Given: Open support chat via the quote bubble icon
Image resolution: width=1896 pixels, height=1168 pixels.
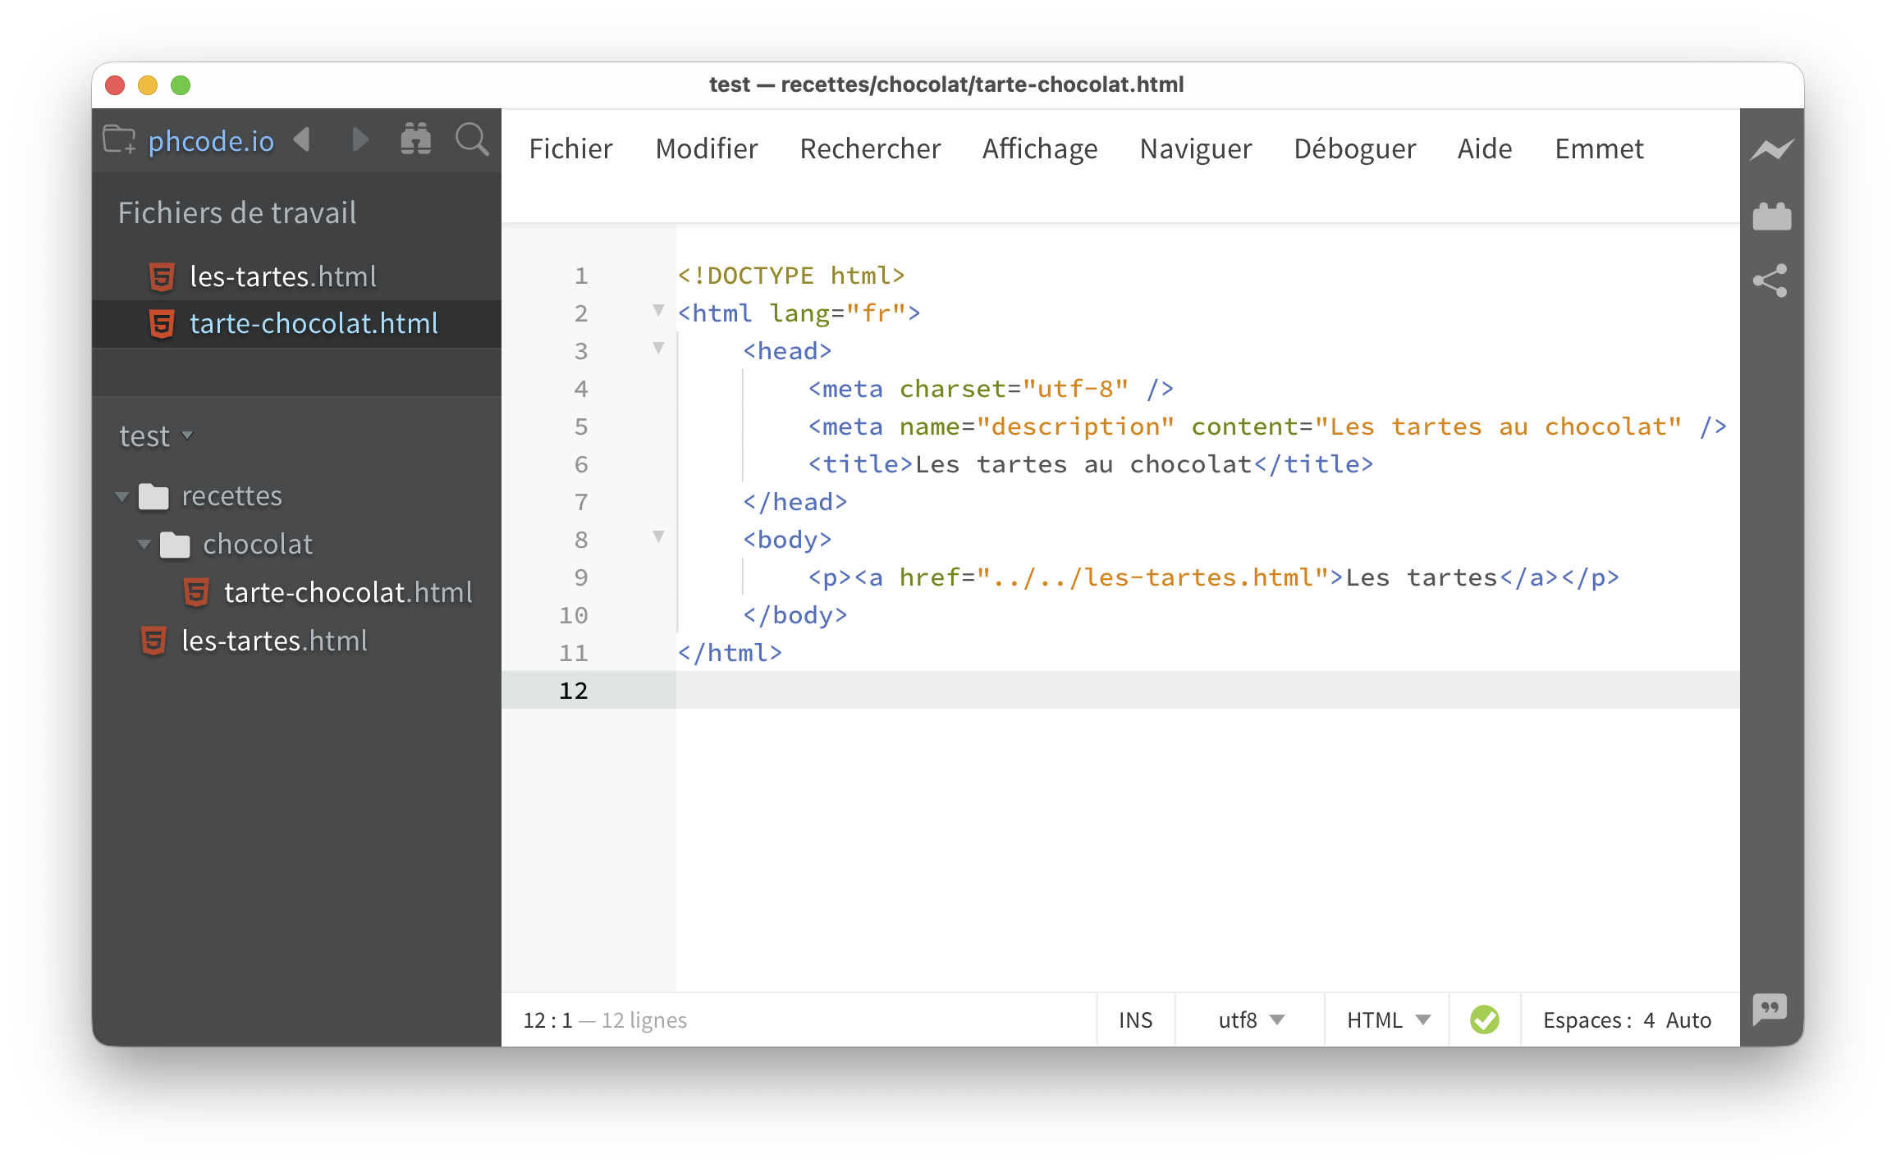Looking at the screenshot, I should 1770,1010.
